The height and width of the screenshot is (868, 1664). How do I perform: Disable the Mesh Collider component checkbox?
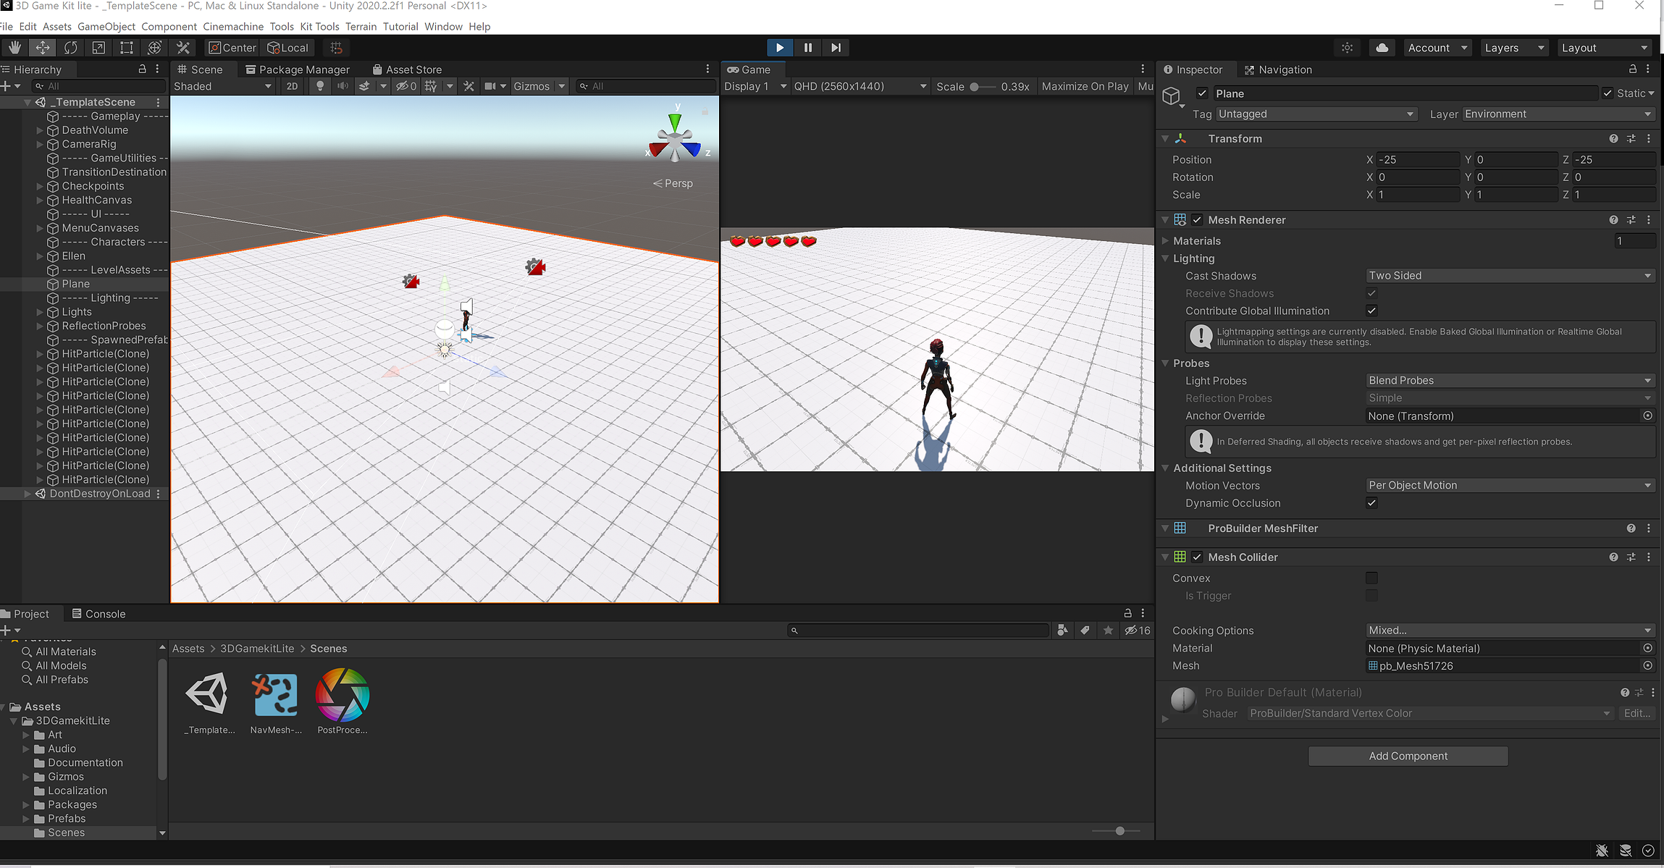(x=1197, y=557)
